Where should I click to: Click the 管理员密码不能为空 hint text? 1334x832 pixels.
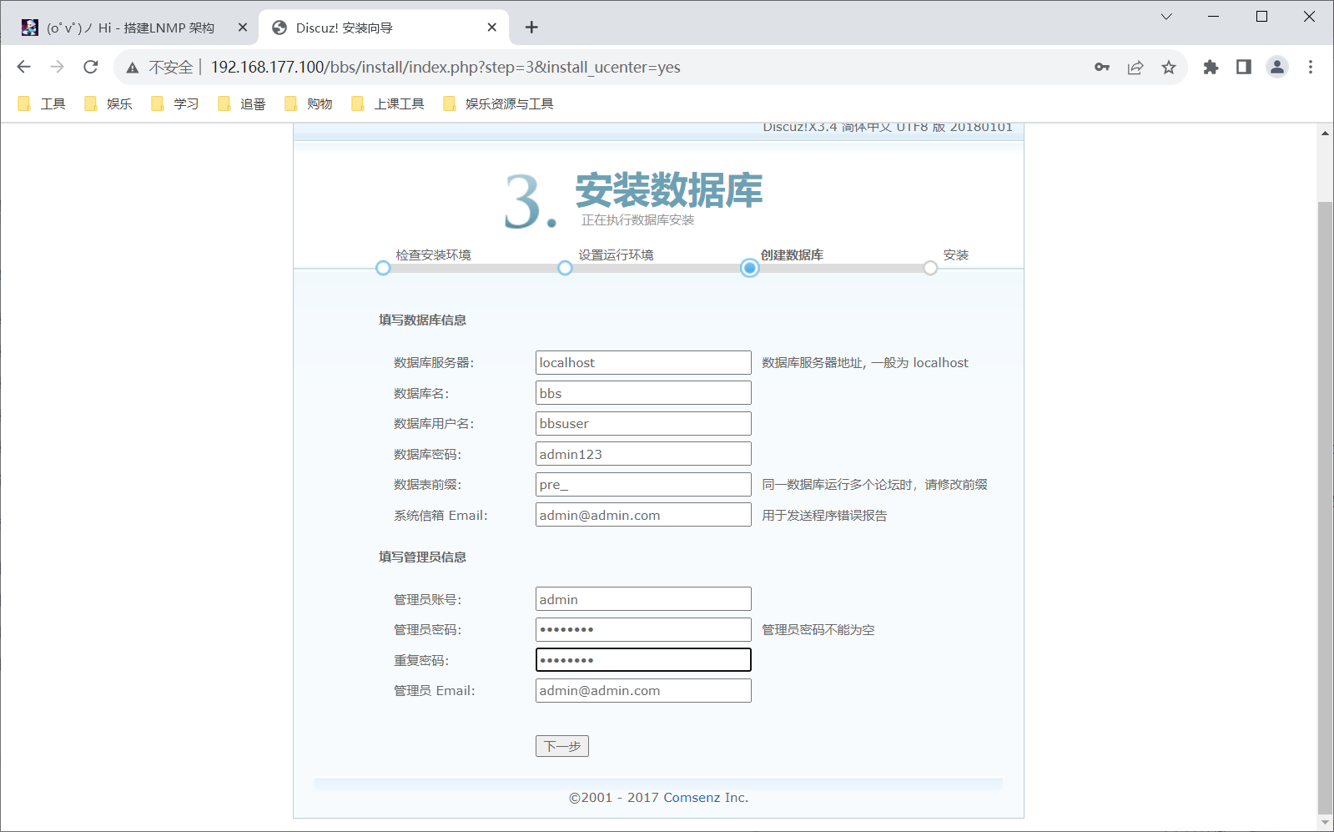[x=818, y=630]
